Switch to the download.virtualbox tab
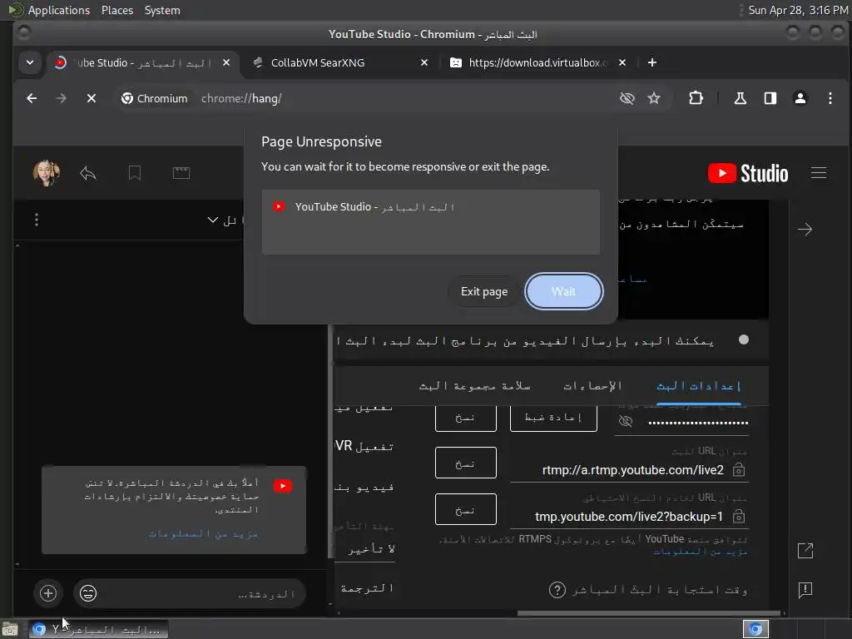852x639 pixels. click(x=537, y=63)
